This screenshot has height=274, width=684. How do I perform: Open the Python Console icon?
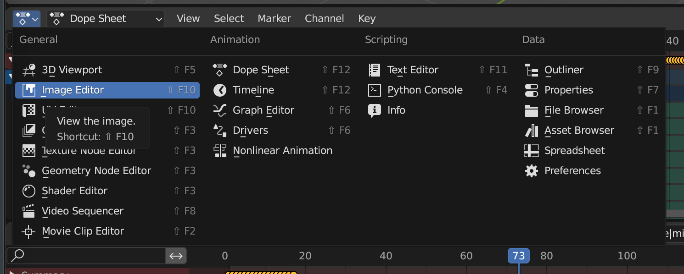click(375, 90)
